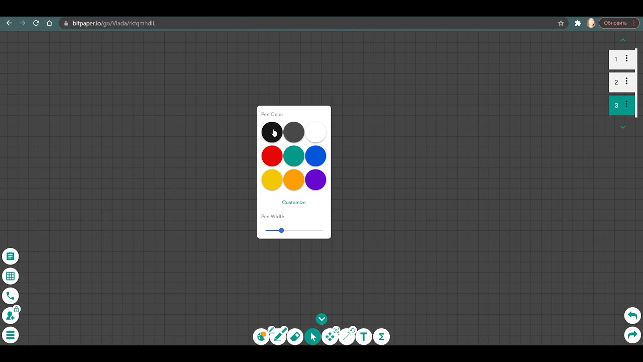Screen dimensions: 643x362
Task: Open the hamburger main menu
Action: [x=10, y=335]
